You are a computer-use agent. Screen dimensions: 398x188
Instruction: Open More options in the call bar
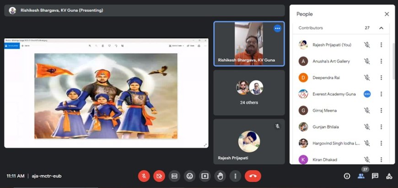point(235,176)
